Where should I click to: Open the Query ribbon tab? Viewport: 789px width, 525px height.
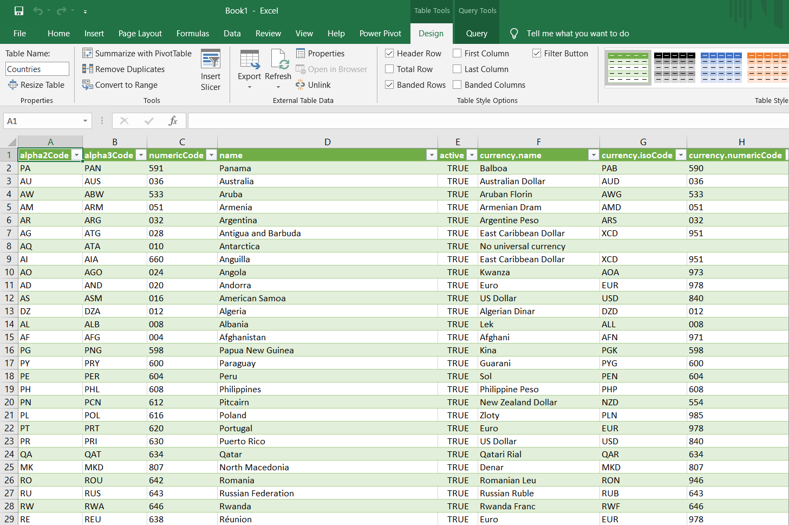coord(477,33)
